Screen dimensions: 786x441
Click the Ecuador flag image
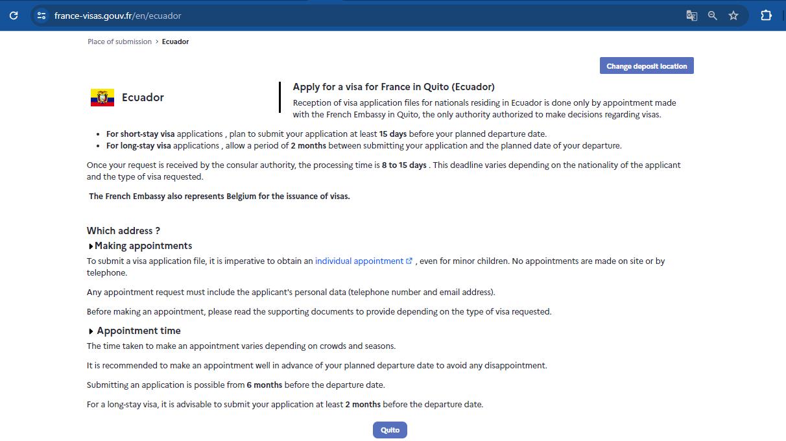(x=102, y=98)
